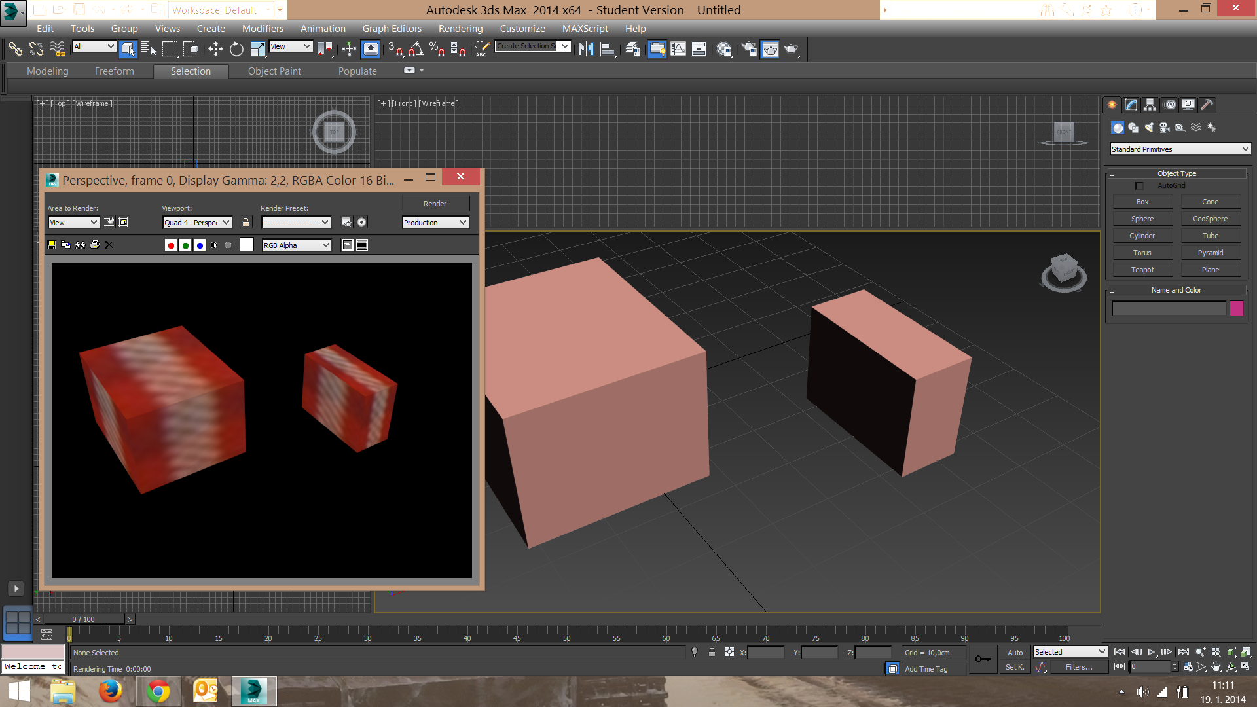This screenshot has width=1257, height=707.
Task: Open the Area to Render dropdown
Action: pyautogui.click(x=73, y=223)
